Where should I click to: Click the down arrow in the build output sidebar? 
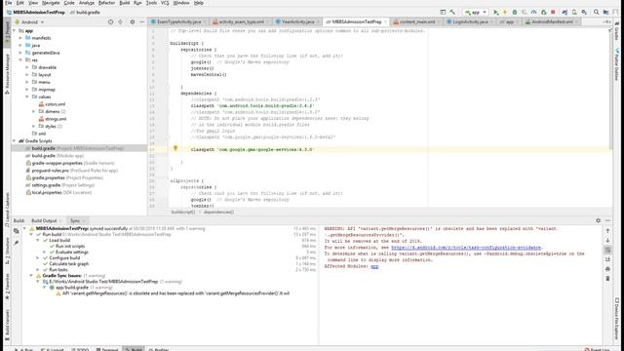[607, 241]
